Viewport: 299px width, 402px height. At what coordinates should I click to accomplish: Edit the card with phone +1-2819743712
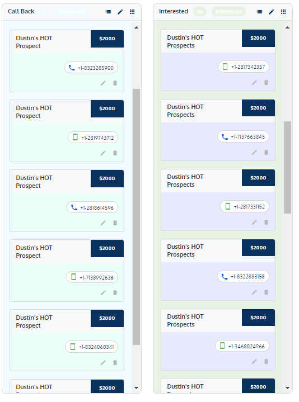pyautogui.click(x=103, y=153)
